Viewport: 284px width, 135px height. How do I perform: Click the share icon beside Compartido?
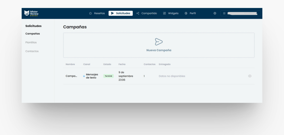[x=138, y=13]
